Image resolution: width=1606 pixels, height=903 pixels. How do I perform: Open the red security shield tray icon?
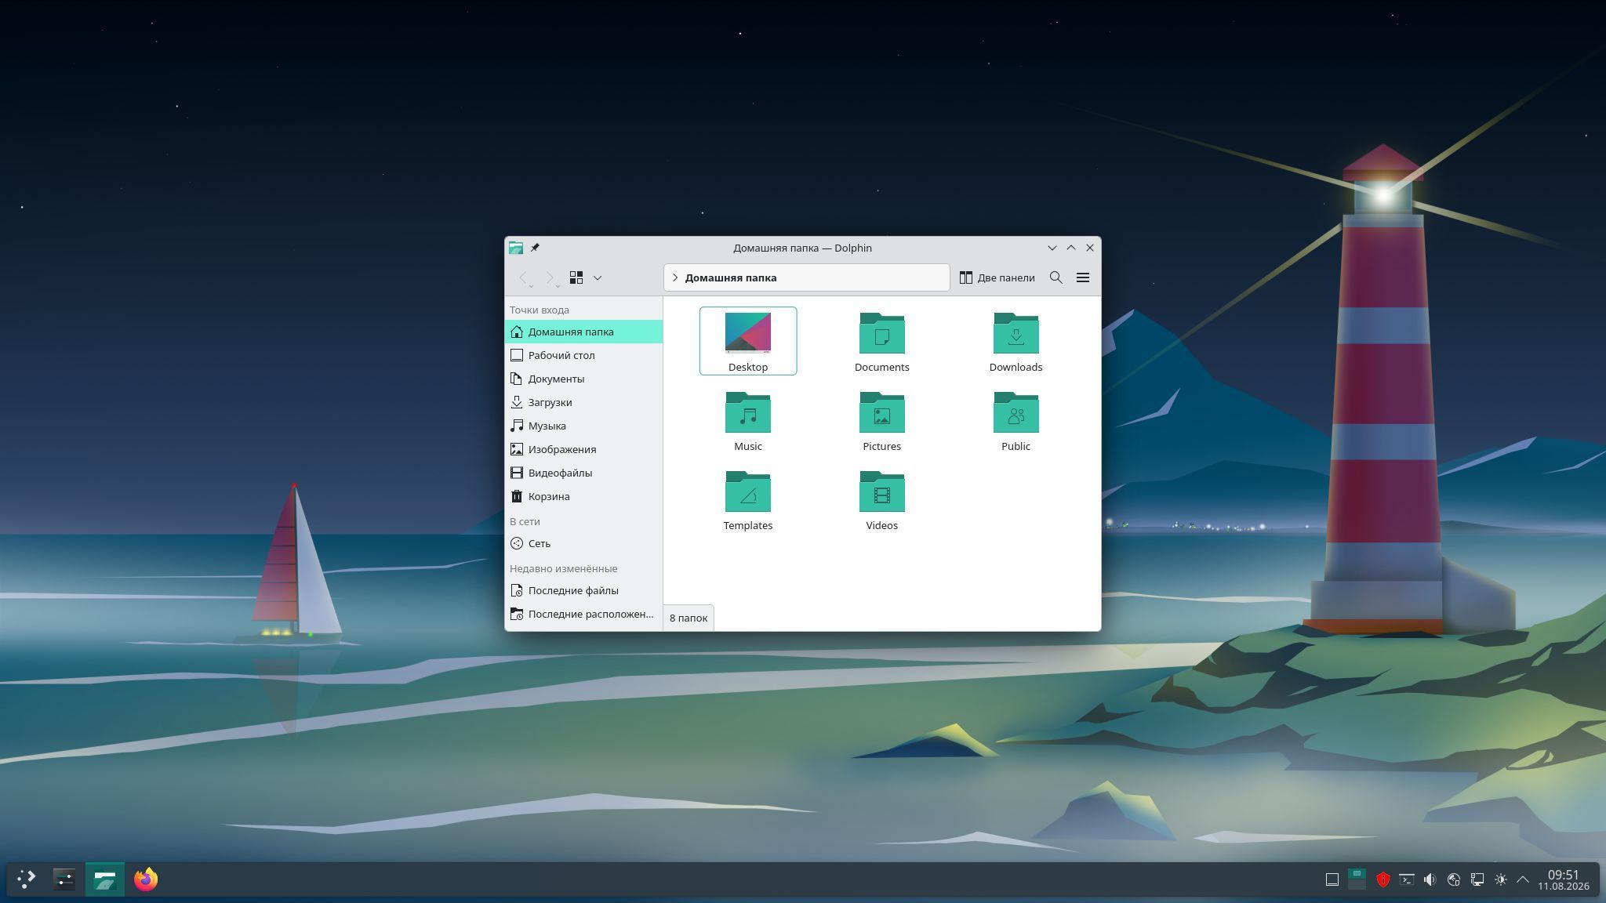(x=1383, y=879)
